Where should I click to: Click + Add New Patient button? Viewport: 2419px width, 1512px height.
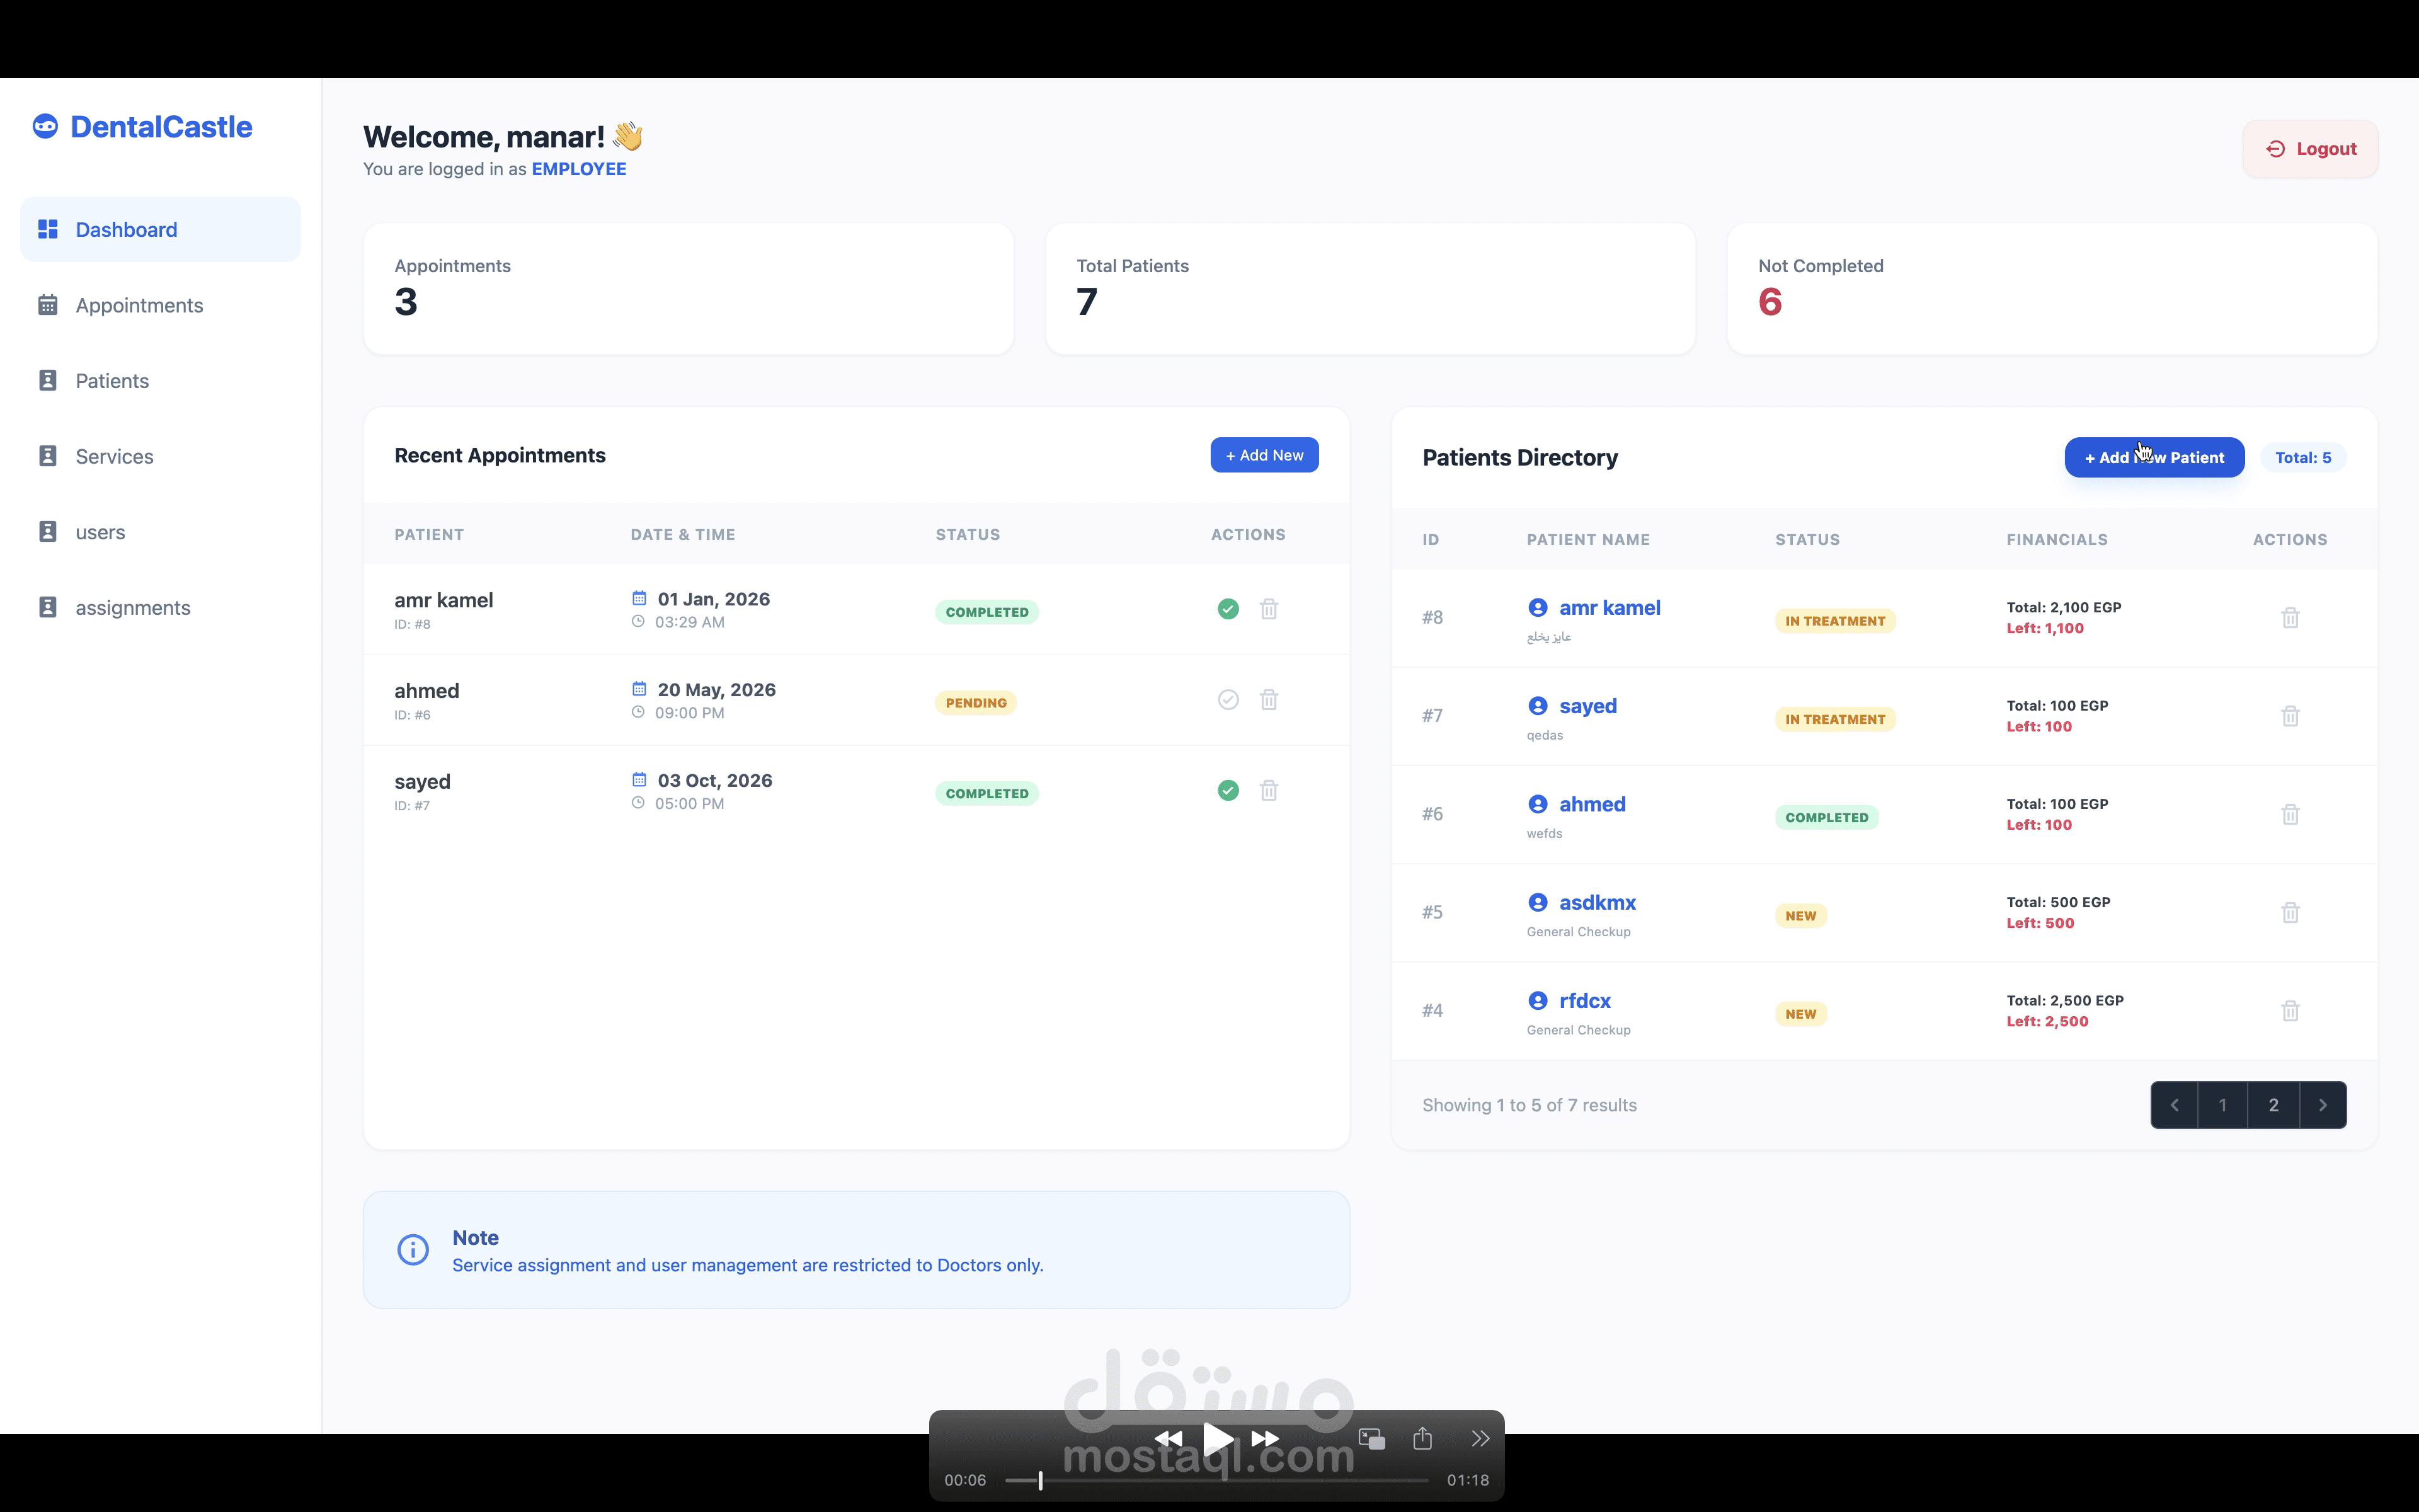coord(2154,458)
